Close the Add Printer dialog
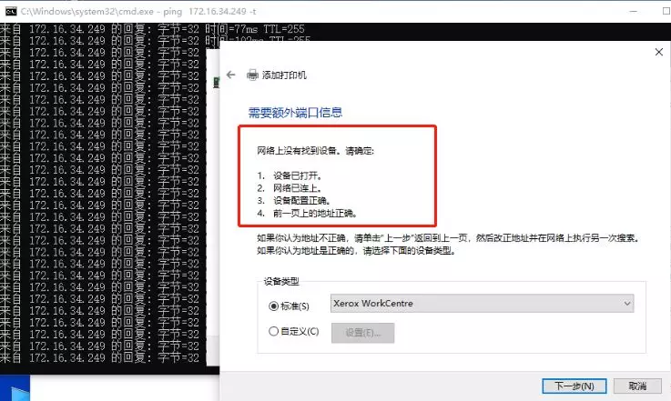The width and height of the screenshot is (671, 401). (x=658, y=52)
